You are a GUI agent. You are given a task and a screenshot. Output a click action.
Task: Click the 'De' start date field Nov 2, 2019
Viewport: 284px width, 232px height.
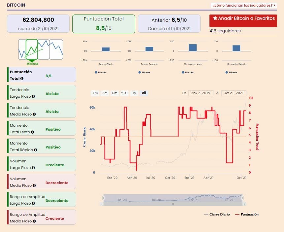[201, 93]
